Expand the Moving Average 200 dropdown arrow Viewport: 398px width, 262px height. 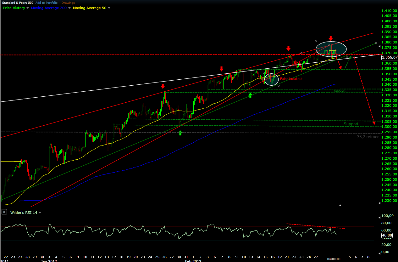pos(69,8)
